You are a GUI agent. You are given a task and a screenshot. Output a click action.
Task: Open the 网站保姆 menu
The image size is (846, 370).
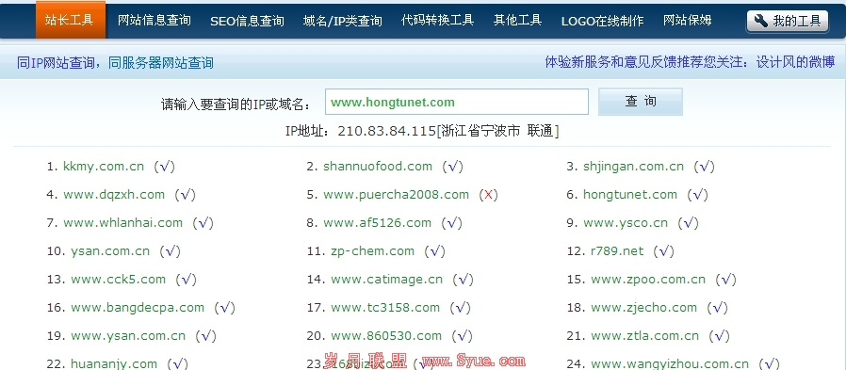tap(688, 21)
